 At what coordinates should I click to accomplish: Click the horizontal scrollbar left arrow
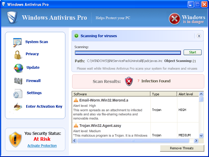coord(74,141)
